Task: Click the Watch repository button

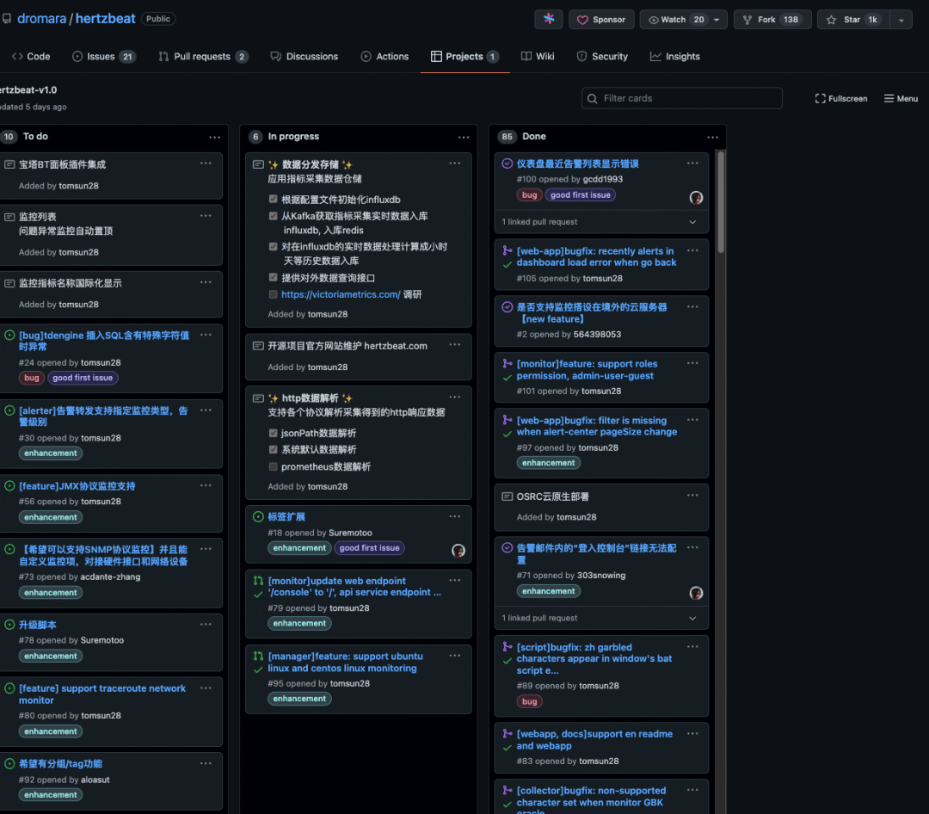Action: pyautogui.click(x=675, y=20)
